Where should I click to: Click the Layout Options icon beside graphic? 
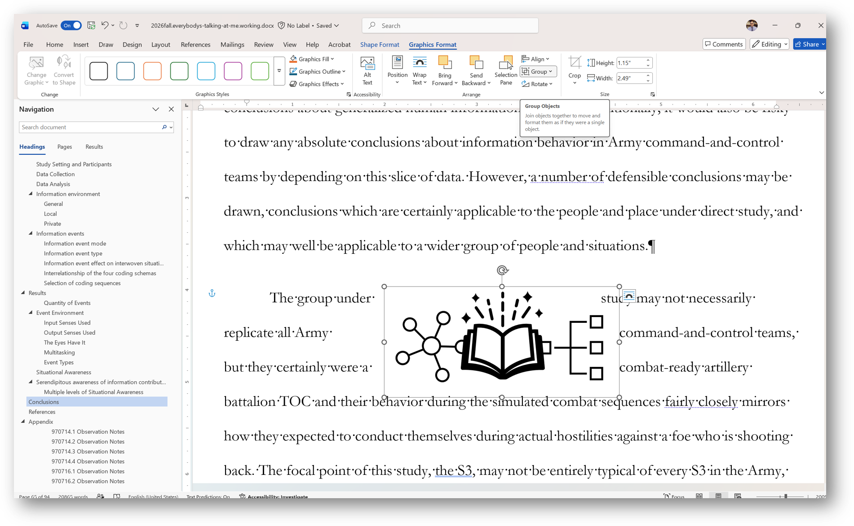tap(629, 296)
